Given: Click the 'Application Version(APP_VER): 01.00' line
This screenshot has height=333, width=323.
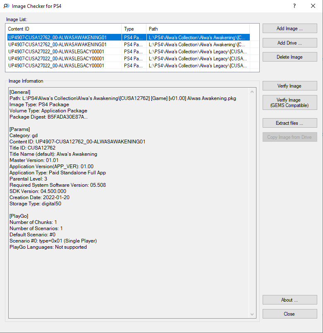Looking at the screenshot, I should tap(51, 166).
